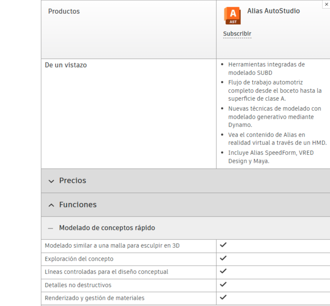
Task: Click checkmark in Exploración del concepto row
Action: coord(223,258)
